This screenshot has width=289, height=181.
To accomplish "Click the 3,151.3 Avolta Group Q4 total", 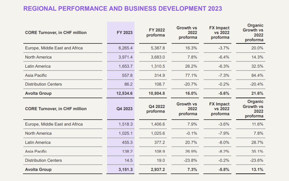I will [126, 170].
